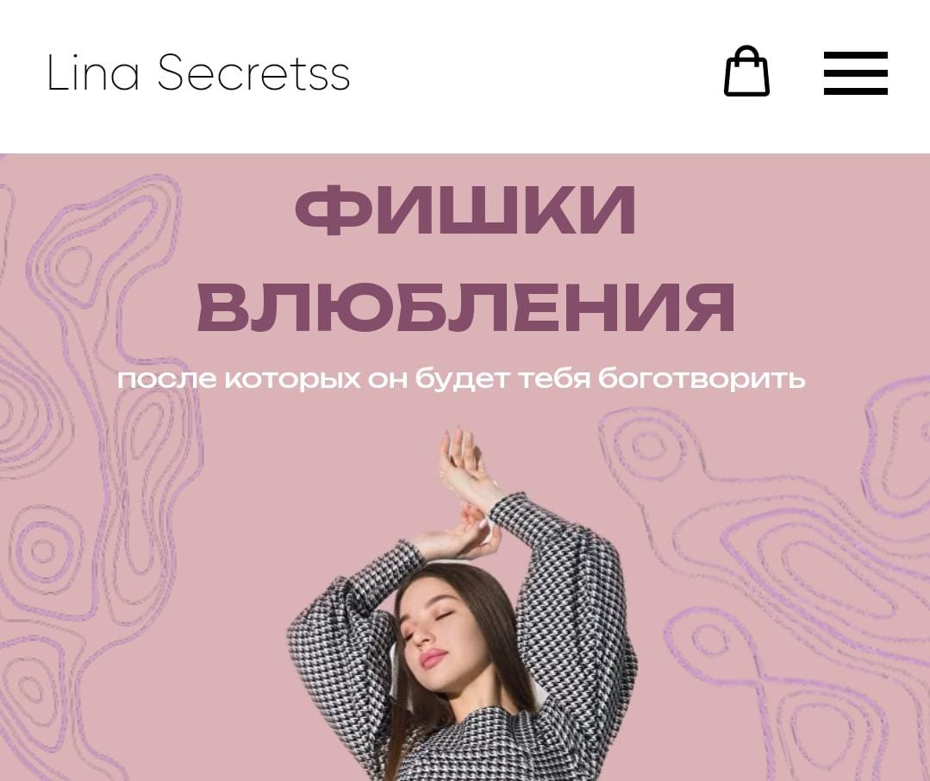Click the handle of the bag icon
This screenshot has width=930, height=781.
(x=747, y=53)
